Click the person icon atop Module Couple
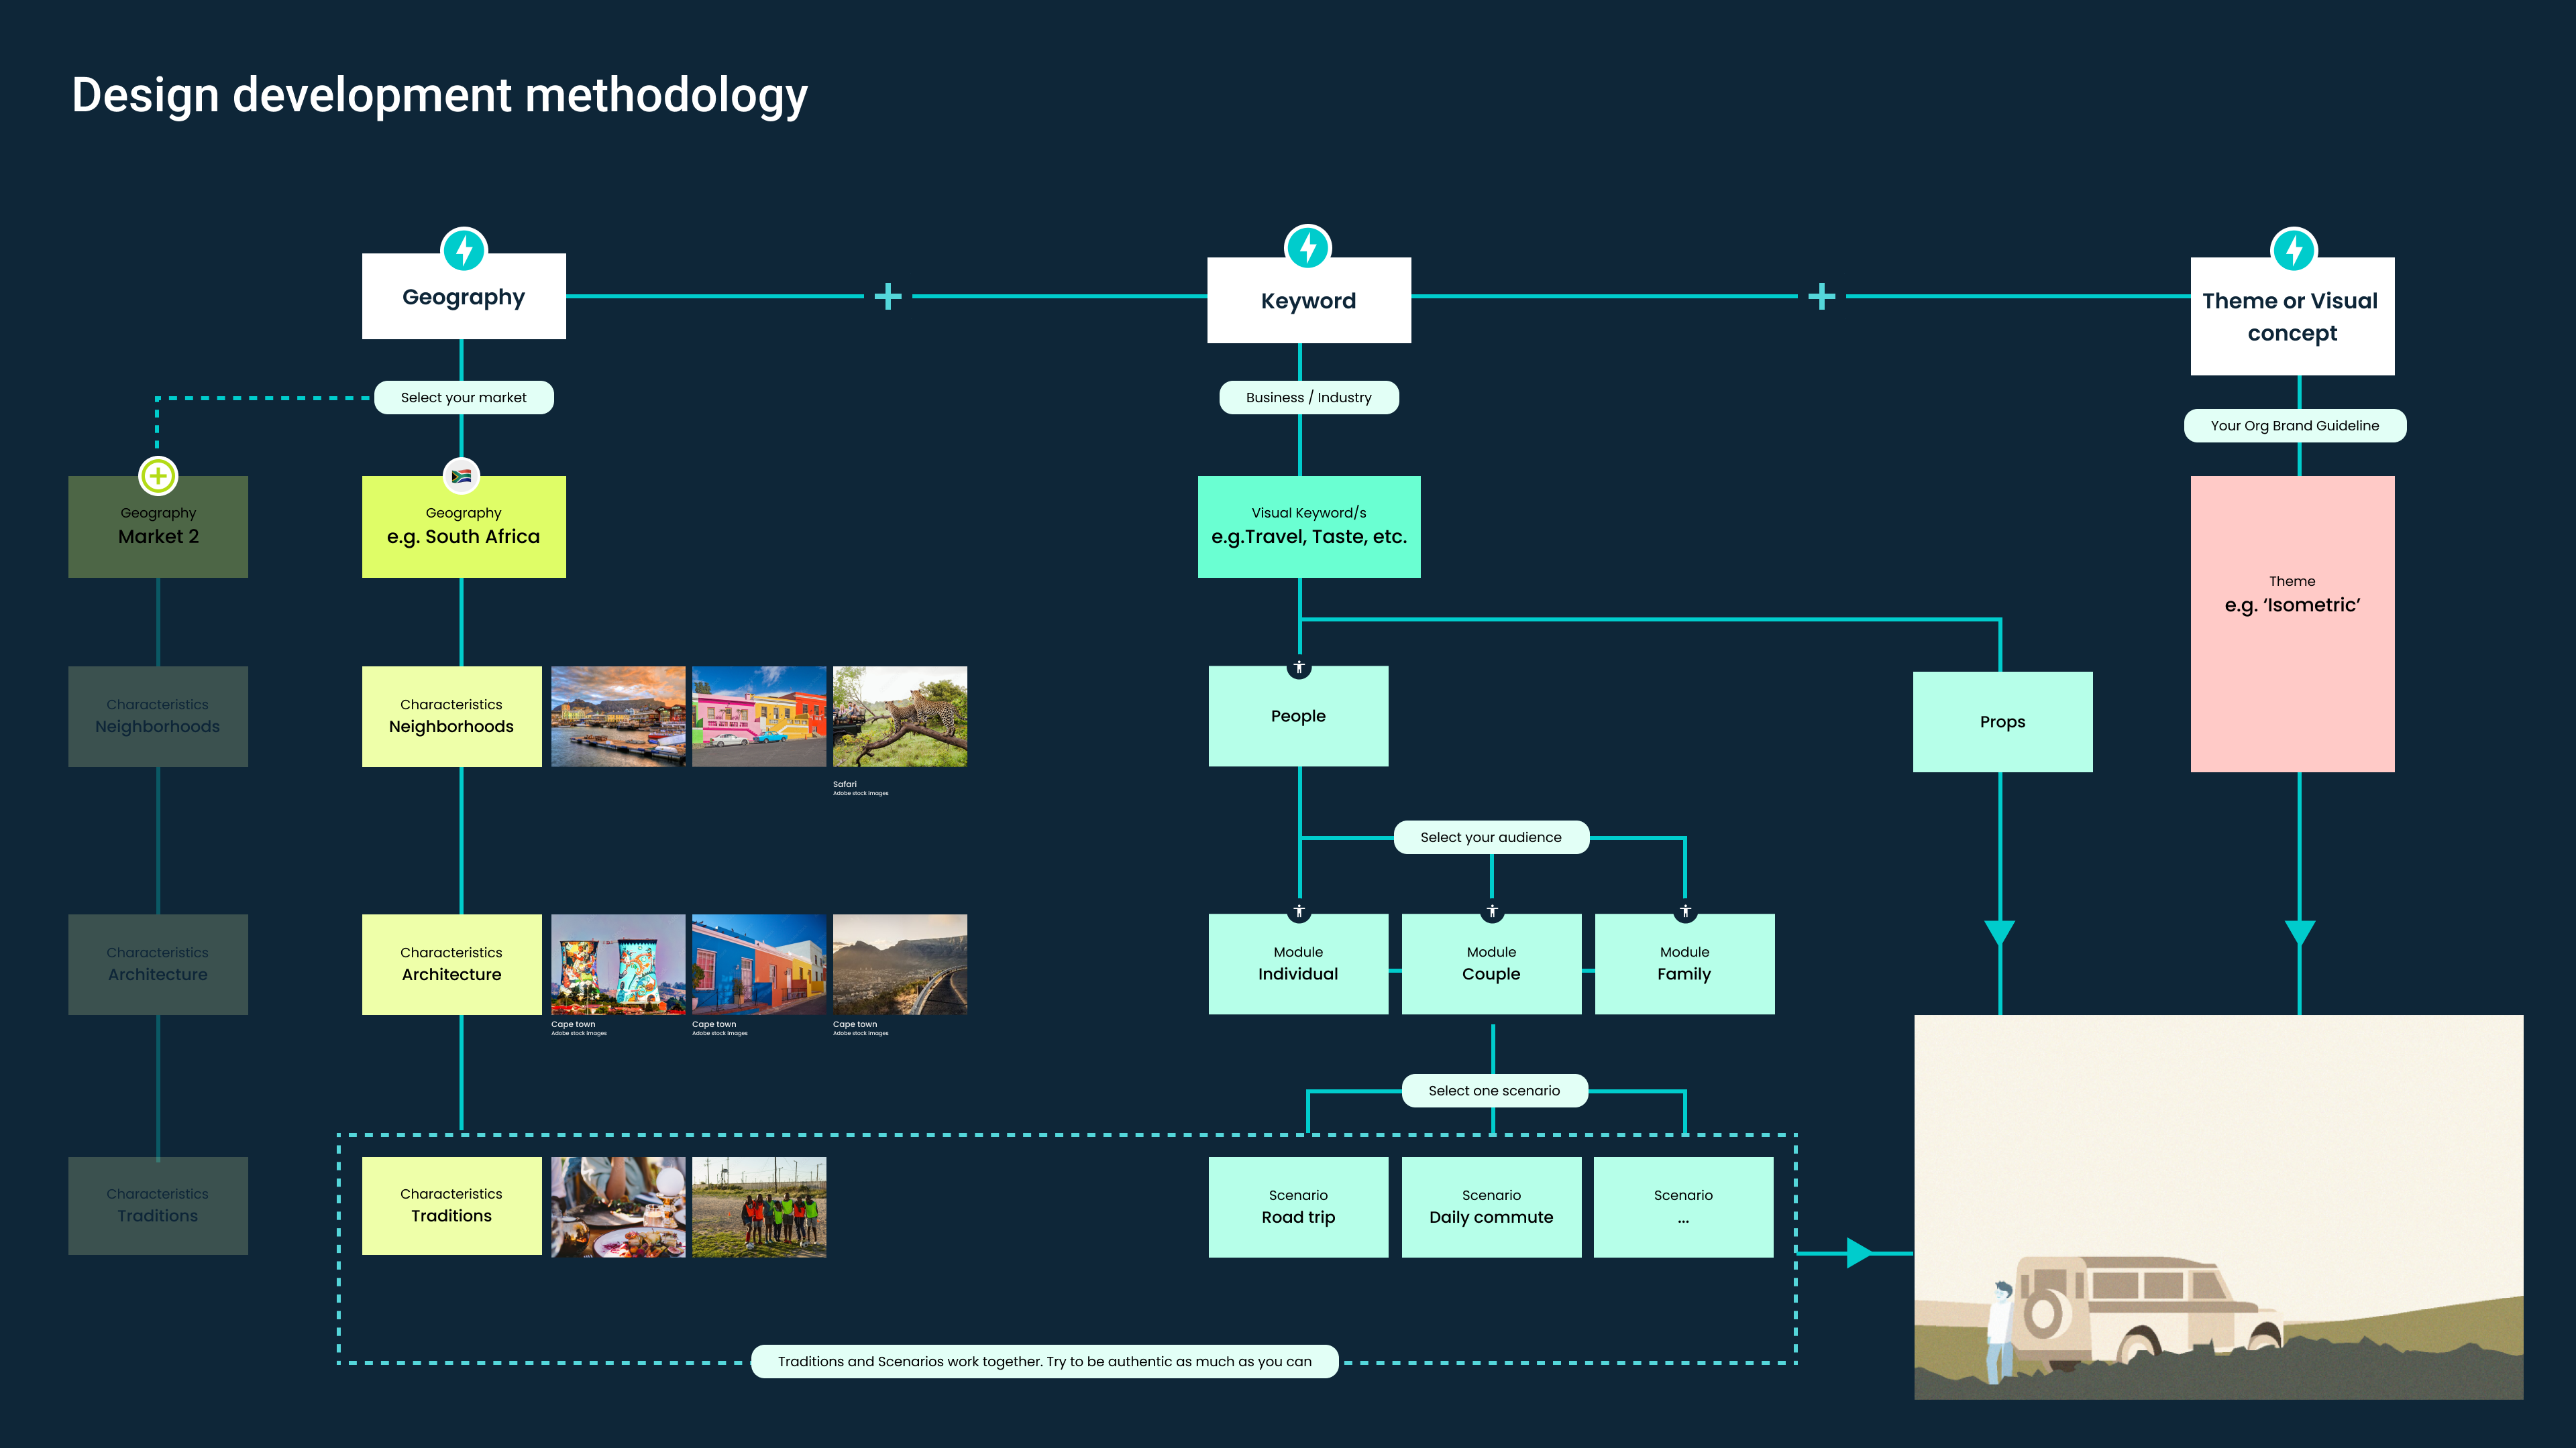The height and width of the screenshot is (1448, 2576). pos(1491,912)
